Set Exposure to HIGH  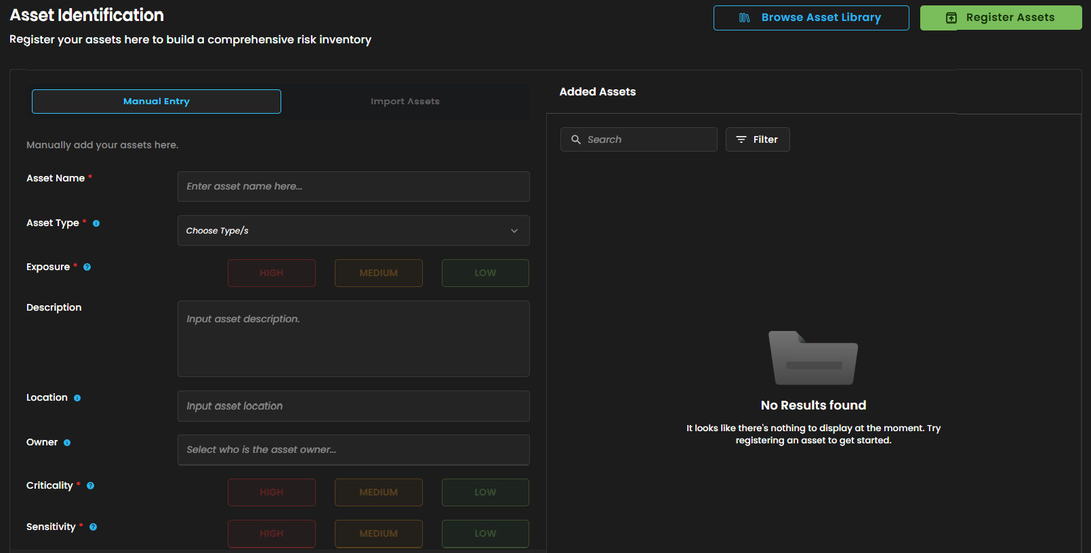[x=271, y=273]
